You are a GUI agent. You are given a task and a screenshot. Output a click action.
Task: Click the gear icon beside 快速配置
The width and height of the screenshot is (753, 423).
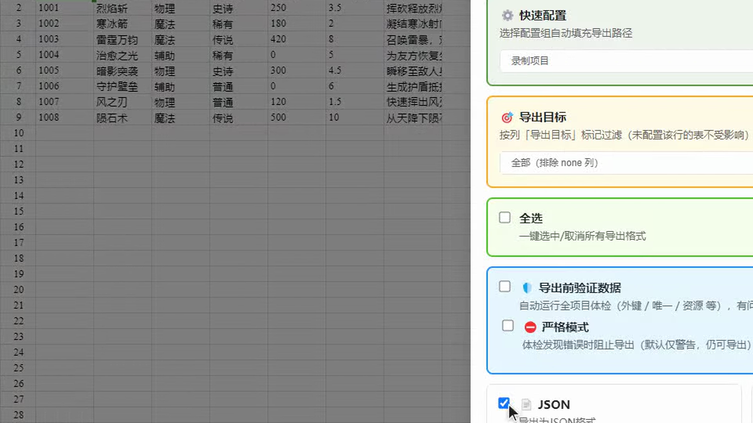(507, 16)
